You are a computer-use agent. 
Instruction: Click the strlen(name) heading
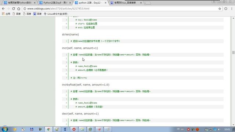tap(70, 34)
